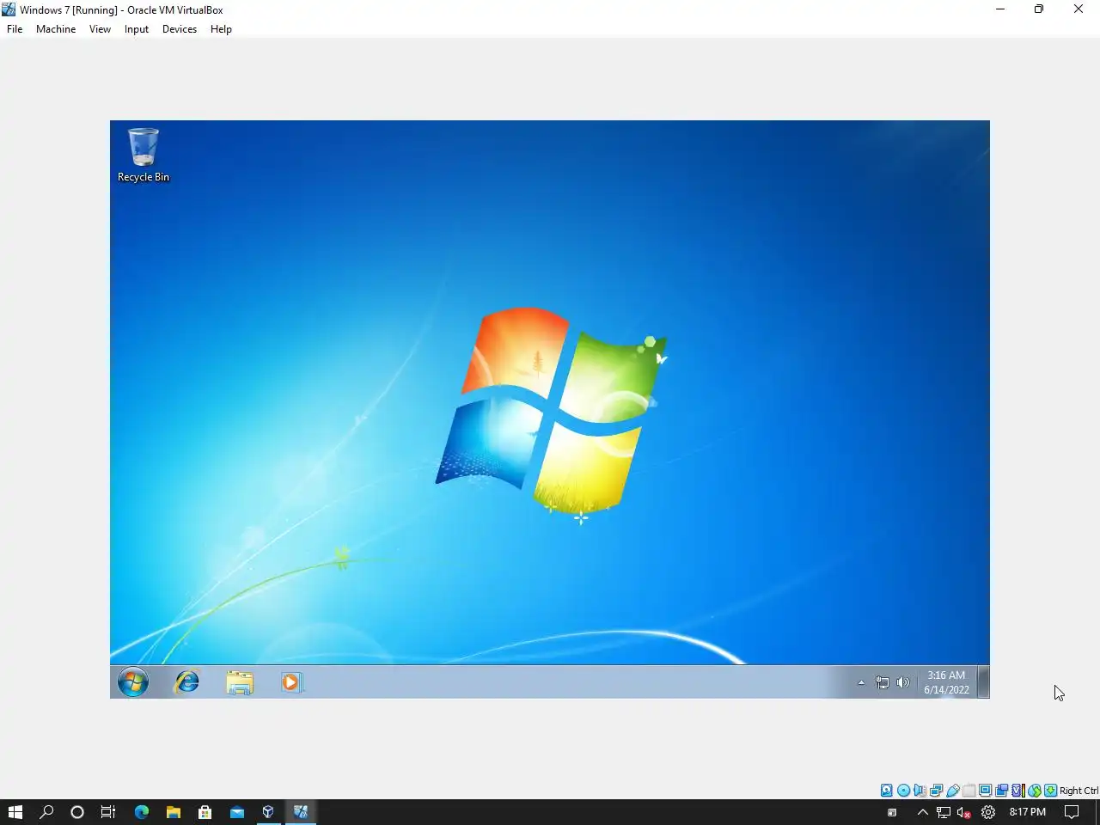This screenshot has height=825, width=1100.
Task: Click the USB devices indicator
Action: 953,791
